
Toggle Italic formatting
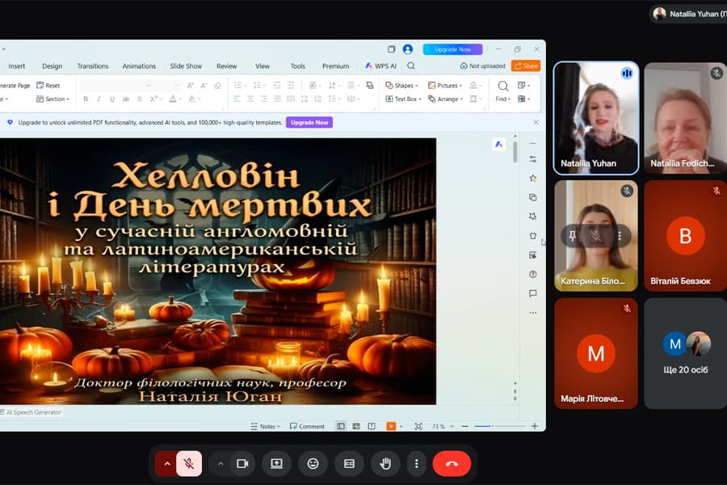(99, 99)
